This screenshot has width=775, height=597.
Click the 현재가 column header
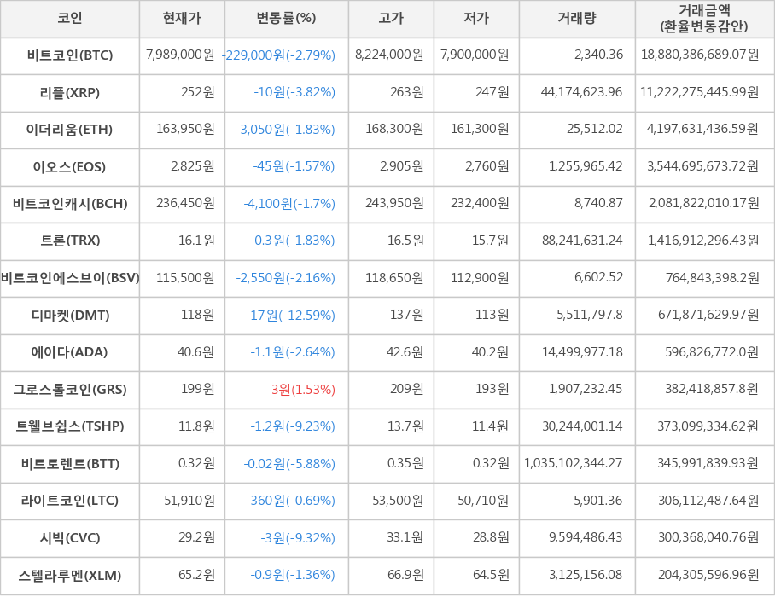182,18
